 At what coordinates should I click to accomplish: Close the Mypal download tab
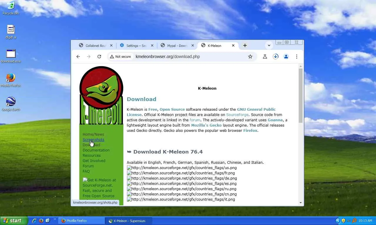click(x=193, y=45)
